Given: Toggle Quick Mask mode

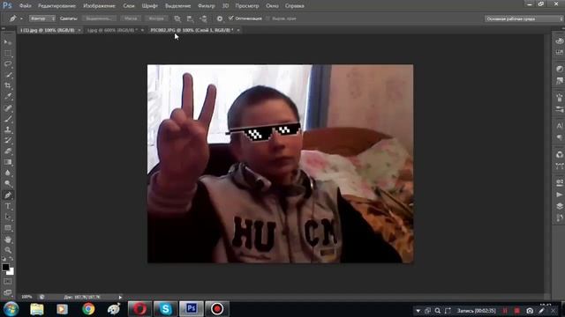Looking at the screenshot, I should pos(8,282).
